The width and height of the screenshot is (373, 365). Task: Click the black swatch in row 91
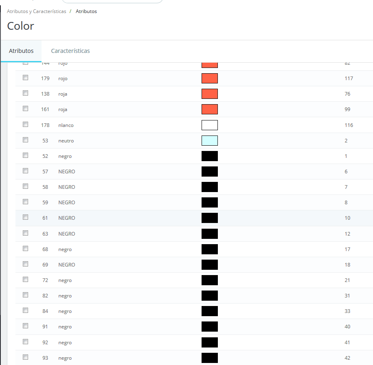(x=210, y=326)
